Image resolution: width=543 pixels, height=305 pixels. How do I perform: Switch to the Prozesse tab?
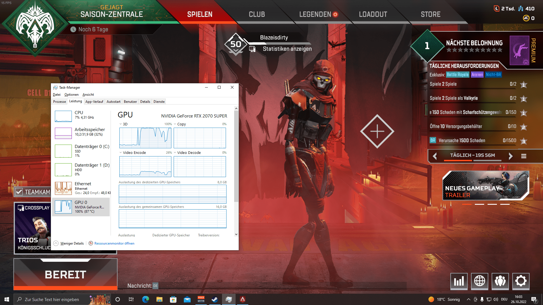pos(59,102)
